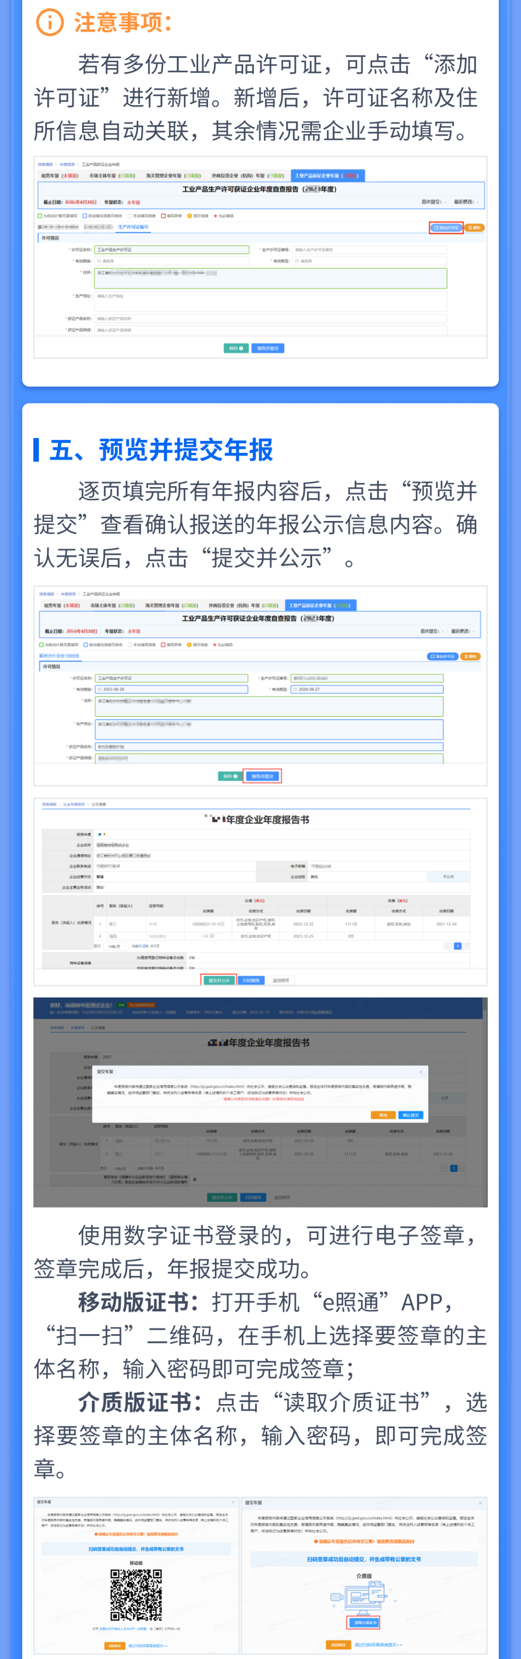
Task: Open the 10条/页 page size dropdown
Action: point(114,946)
